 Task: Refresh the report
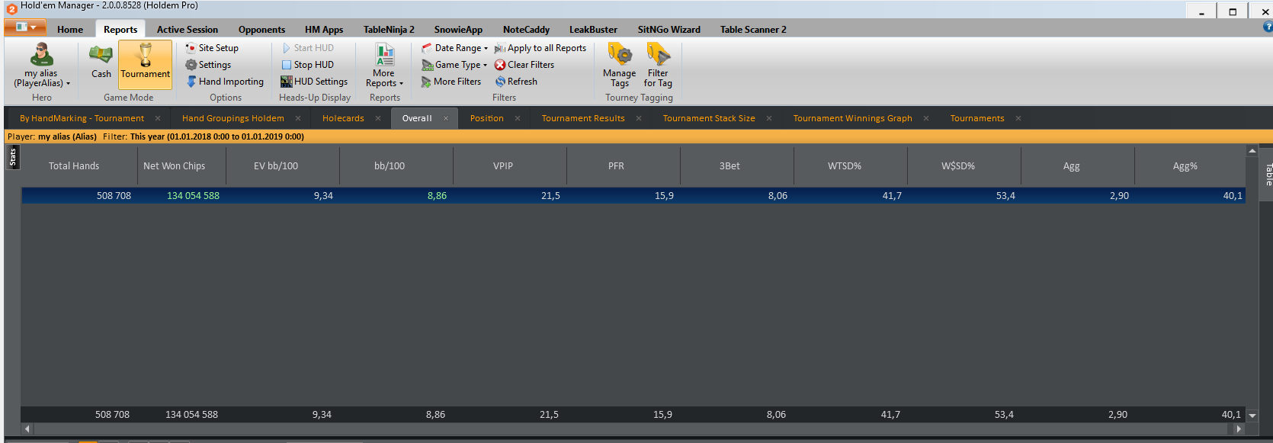pyautogui.click(x=516, y=82)
